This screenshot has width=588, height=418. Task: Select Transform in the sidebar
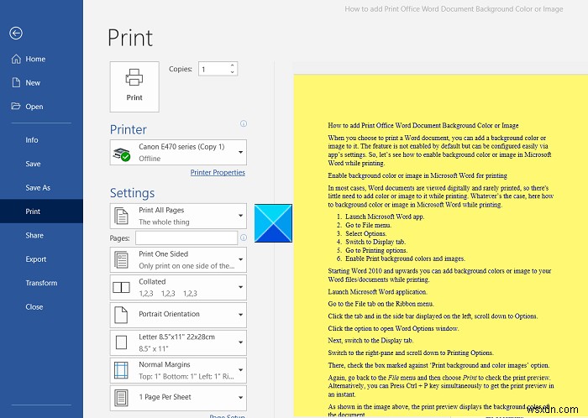(x=41, y=283)
